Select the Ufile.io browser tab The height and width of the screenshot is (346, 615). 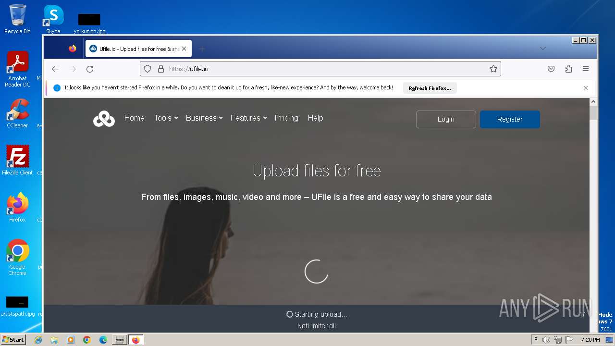[138, 49]
